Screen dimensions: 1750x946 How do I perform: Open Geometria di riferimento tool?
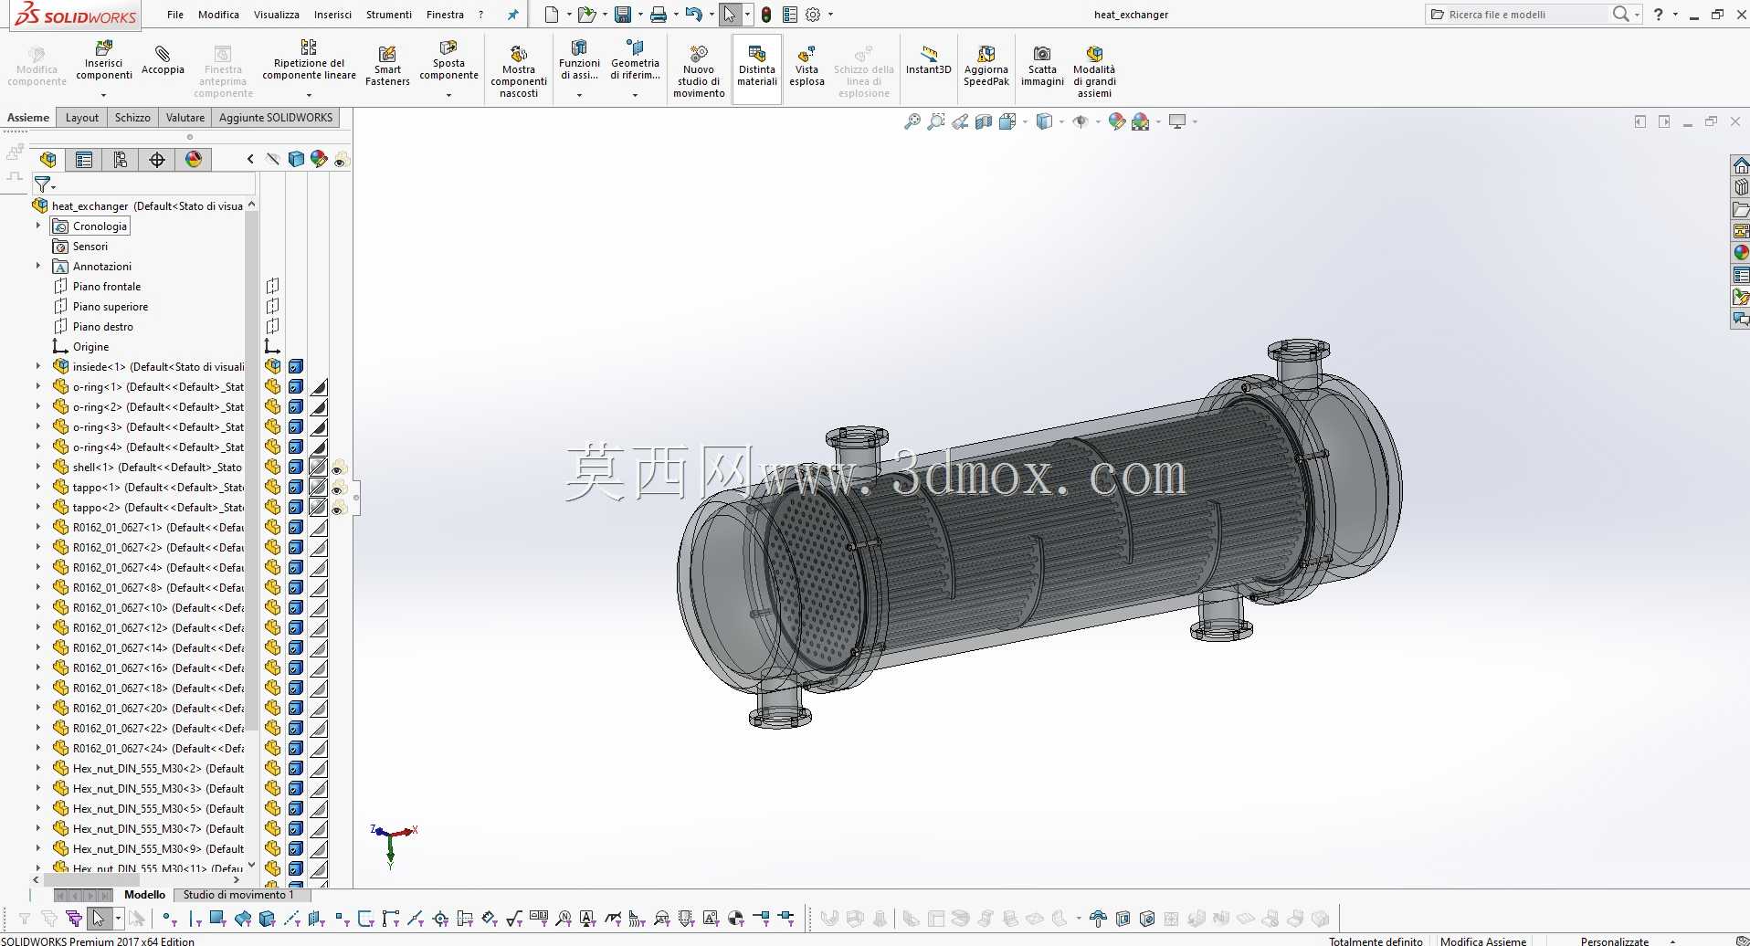[635, 60]
